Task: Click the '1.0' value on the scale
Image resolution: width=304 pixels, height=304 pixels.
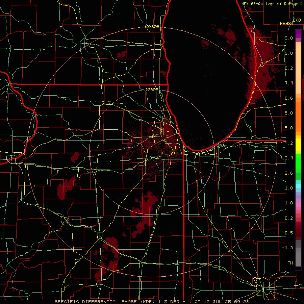Action: pyautogui.click(x=289, y=203)
